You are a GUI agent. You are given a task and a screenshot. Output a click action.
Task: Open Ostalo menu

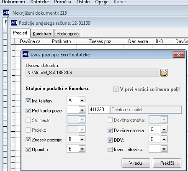[83, 2]
